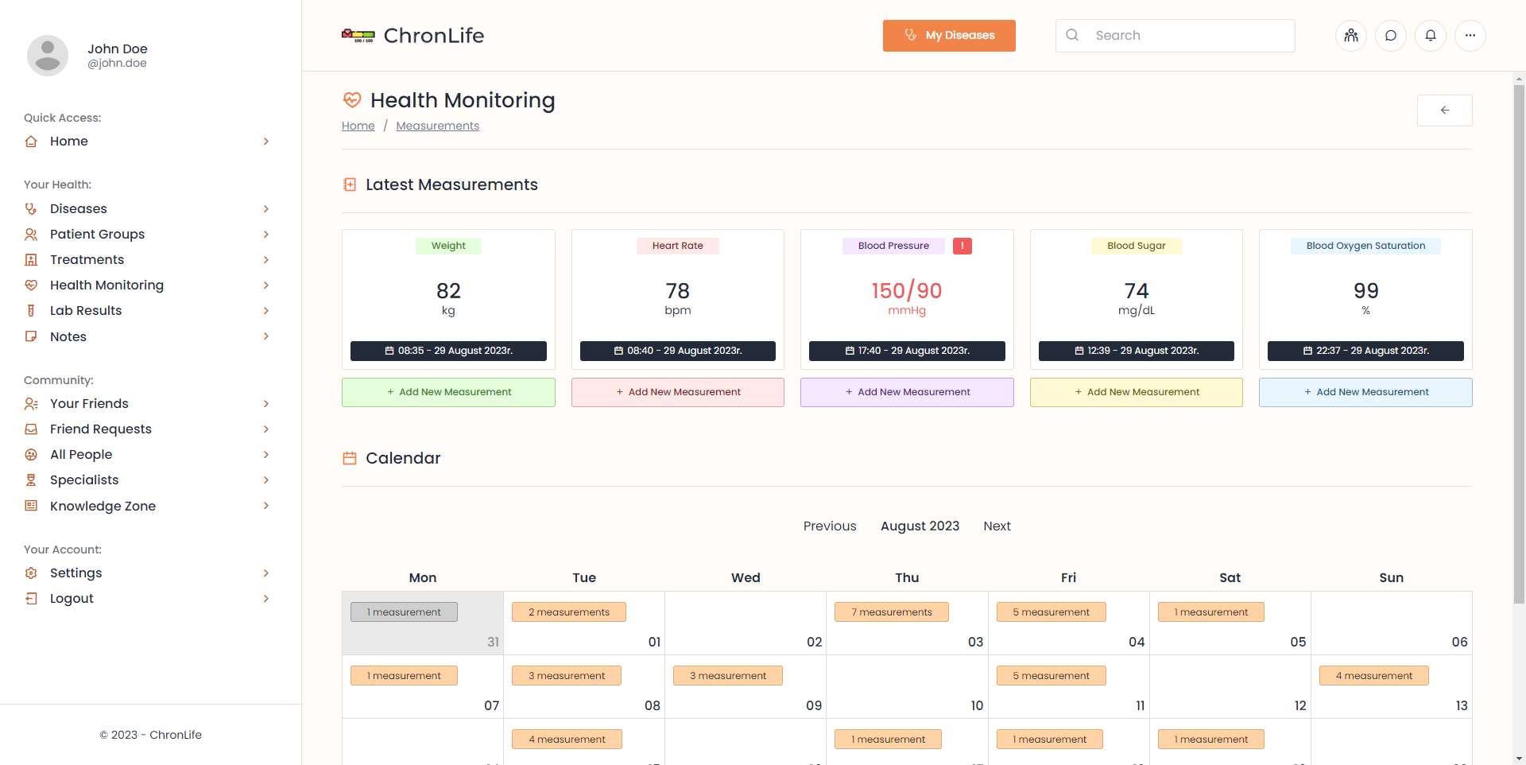Open the notifications bell icon
The height and width of the screenshot is (765, 1526).
point(1431,36)
